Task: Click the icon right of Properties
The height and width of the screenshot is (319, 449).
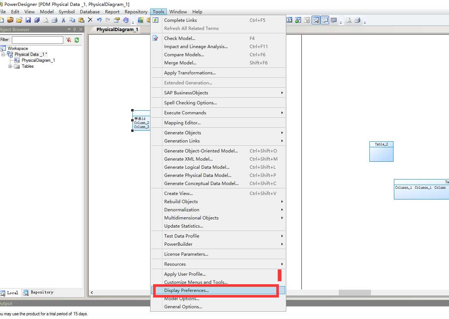Action: 126,20
